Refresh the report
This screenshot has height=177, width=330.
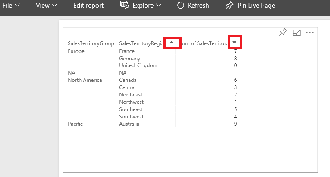pyautogui.click(x=193, y=6)
